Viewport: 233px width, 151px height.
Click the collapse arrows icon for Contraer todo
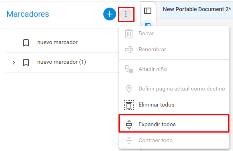129,141
